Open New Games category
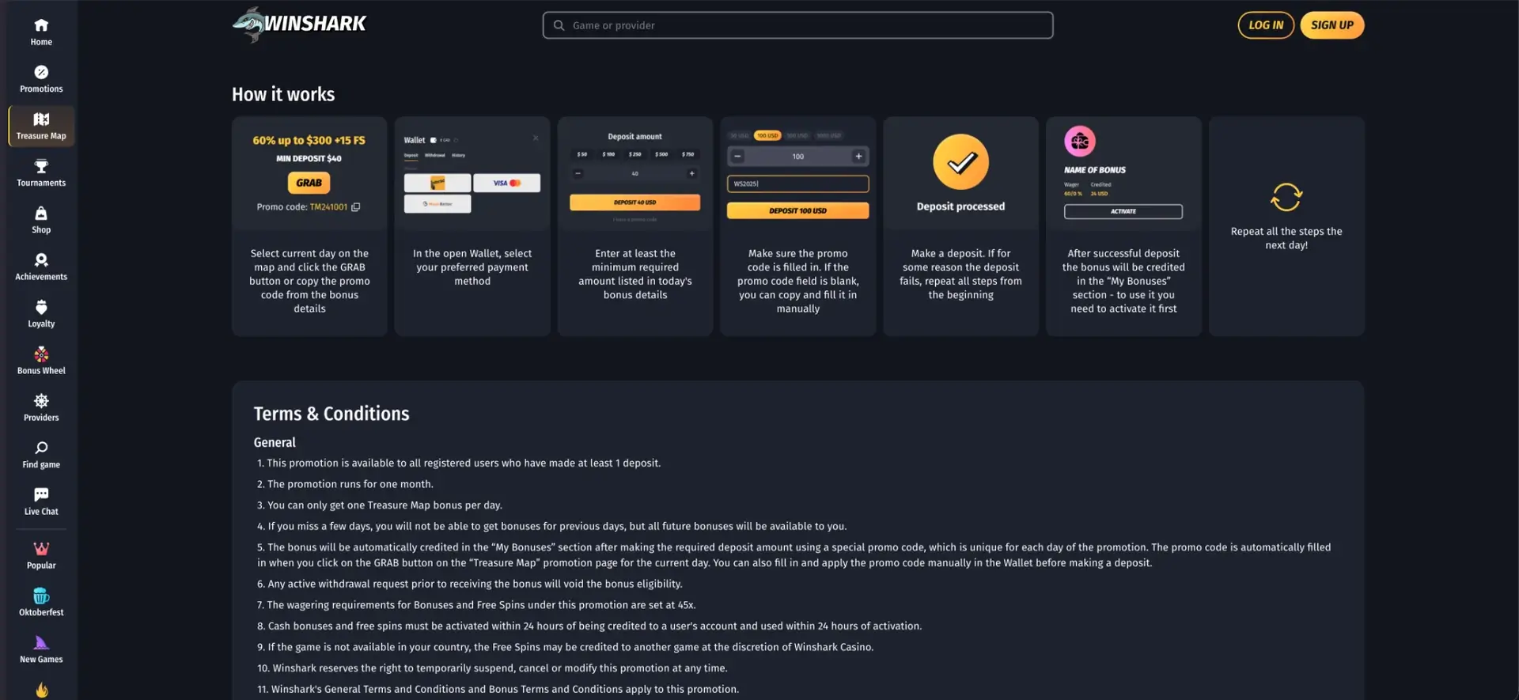The width and height of the screenshot is (1519, 700). pyautogui.click(x=41, y=649)
